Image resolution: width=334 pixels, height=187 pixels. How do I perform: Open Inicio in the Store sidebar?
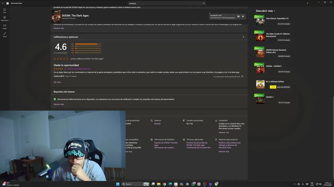coord(5,10)
